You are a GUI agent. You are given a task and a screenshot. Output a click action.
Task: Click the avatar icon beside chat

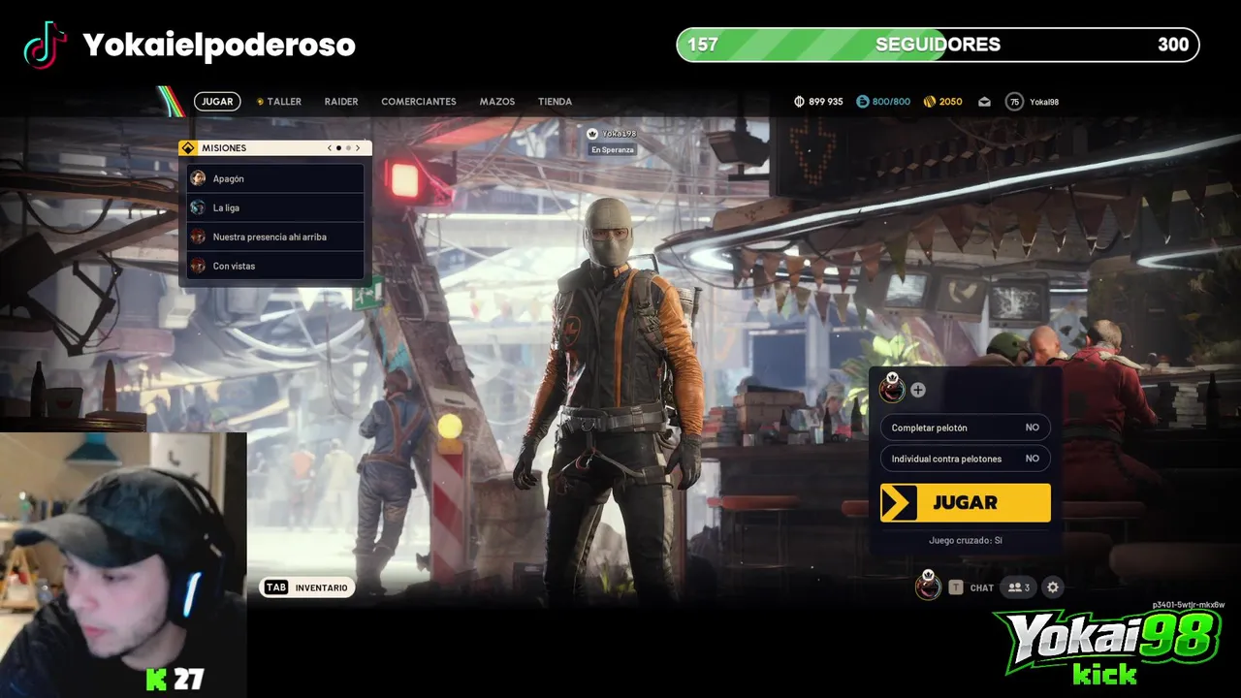pos(928,586)
